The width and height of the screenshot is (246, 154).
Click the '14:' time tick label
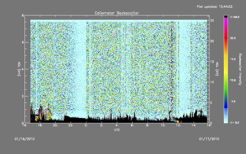tap(194, 125)
